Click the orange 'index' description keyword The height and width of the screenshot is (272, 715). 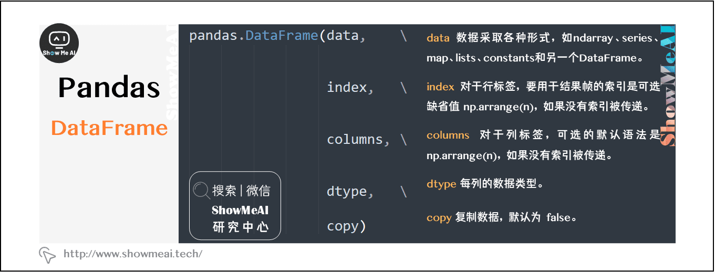[440, 87]
